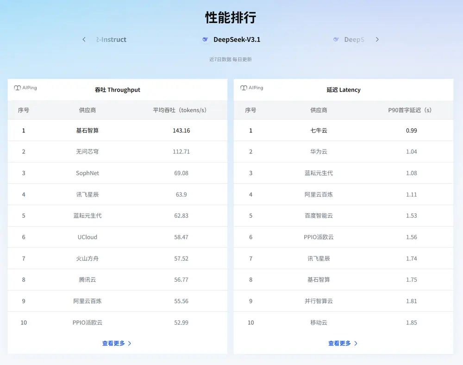Click 无问芯穹 in the throughput ranking
Viewport: 463px width, 365px height.
[x=88, y=152]
